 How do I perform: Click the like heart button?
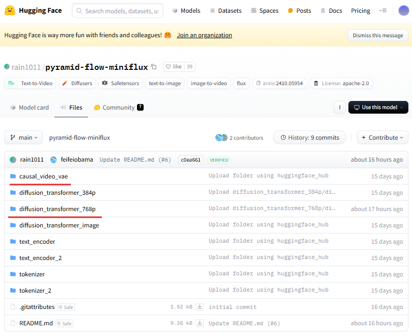[174, 67]
